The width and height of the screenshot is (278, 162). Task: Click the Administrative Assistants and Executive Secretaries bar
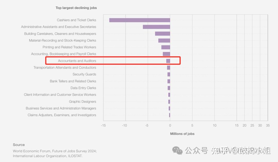coord(156,27)
